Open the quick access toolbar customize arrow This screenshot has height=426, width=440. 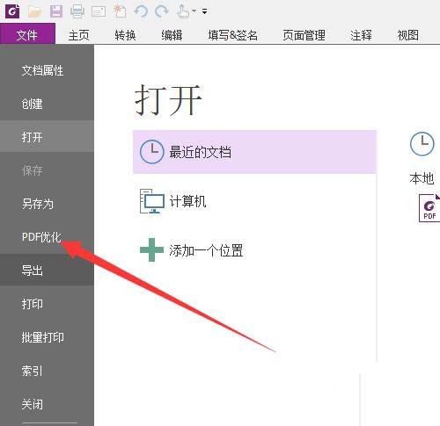[x=204, y=11]
